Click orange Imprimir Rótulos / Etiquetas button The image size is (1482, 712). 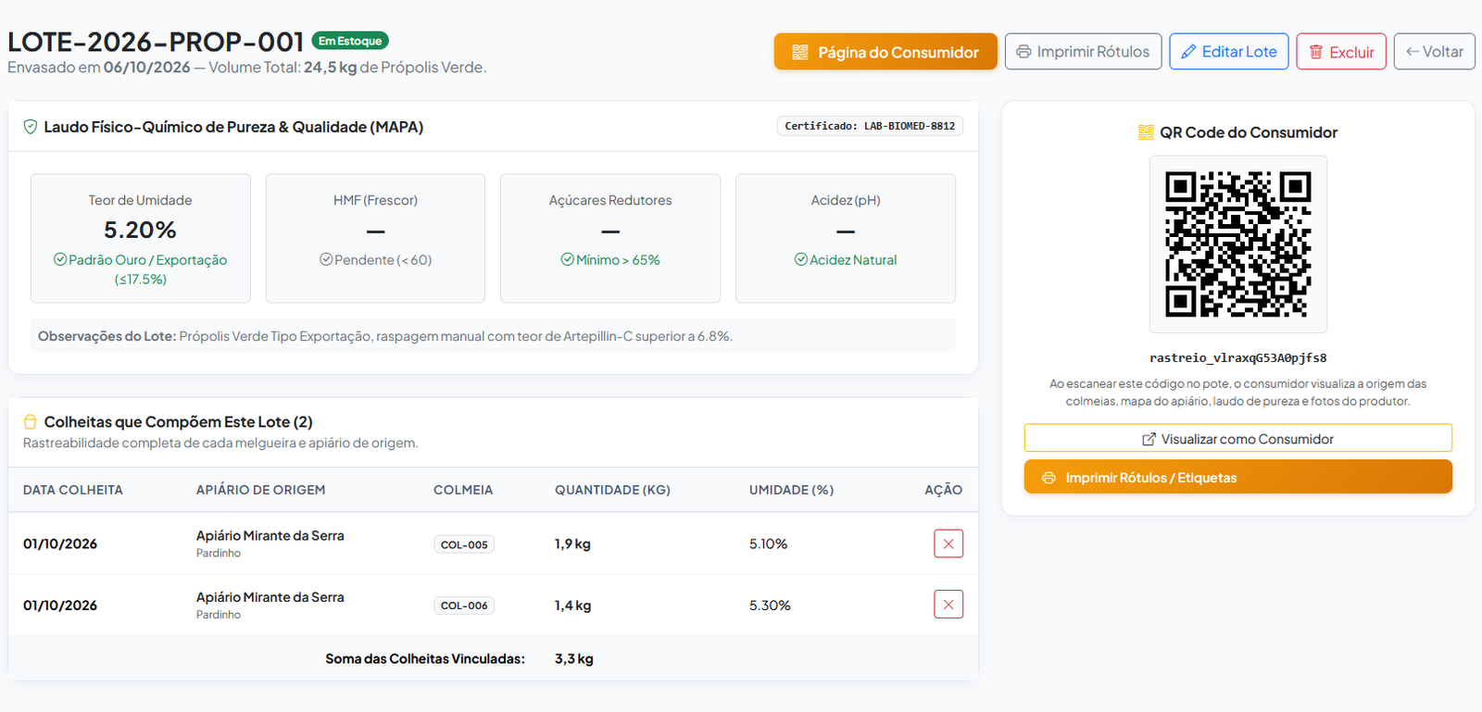click(x=1238, y=477)
